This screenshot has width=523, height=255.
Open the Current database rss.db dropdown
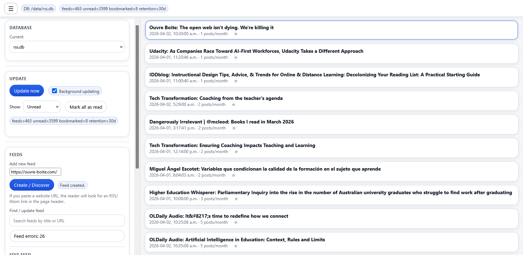[x=67, y=47]
